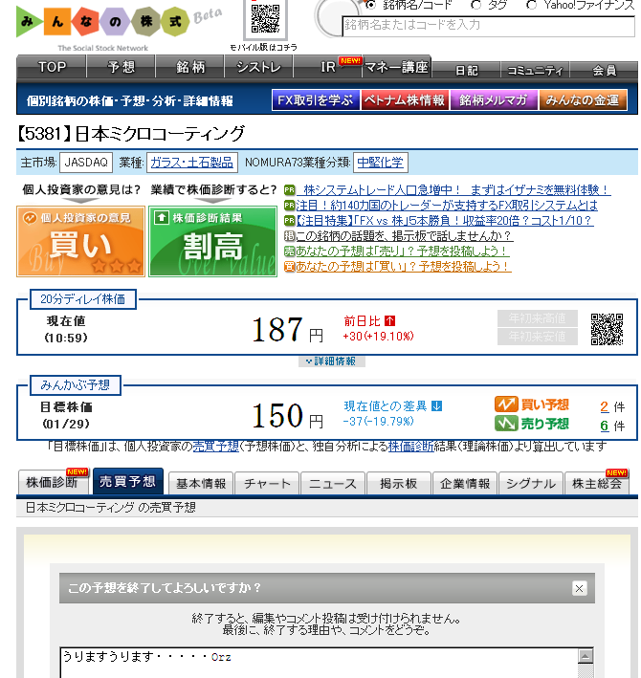Click the FX取引を学ぶ button

pyautogui.click(x=316, y=100)
